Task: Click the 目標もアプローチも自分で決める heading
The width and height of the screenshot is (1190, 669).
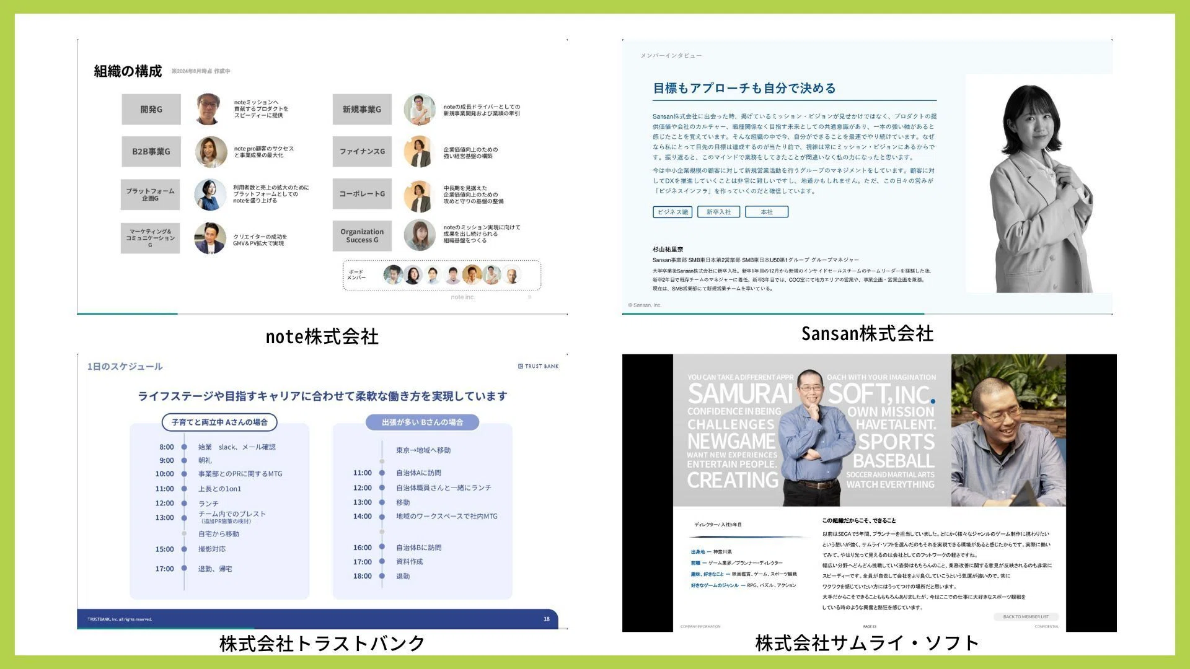Action: [x=744, y=89]
